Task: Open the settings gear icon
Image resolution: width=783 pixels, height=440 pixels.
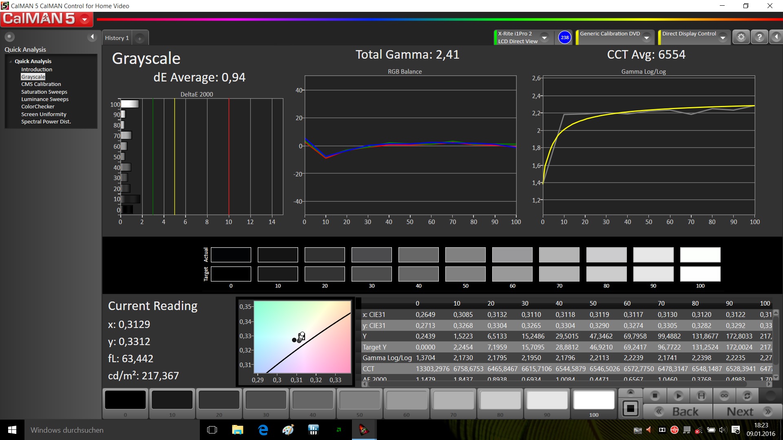Action: pos(741,37)
